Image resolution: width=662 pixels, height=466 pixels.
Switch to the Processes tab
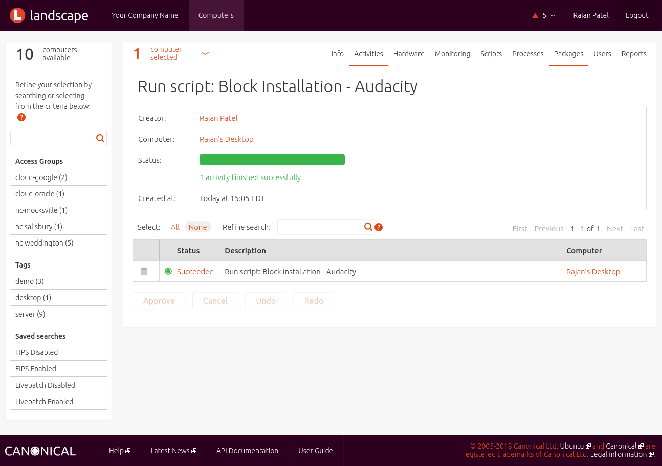pyautogui.click(x=527, y=54)
